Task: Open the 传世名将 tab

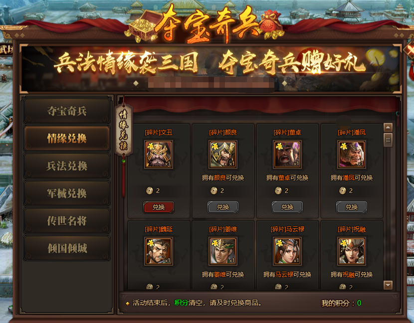Action: (67, 221)
